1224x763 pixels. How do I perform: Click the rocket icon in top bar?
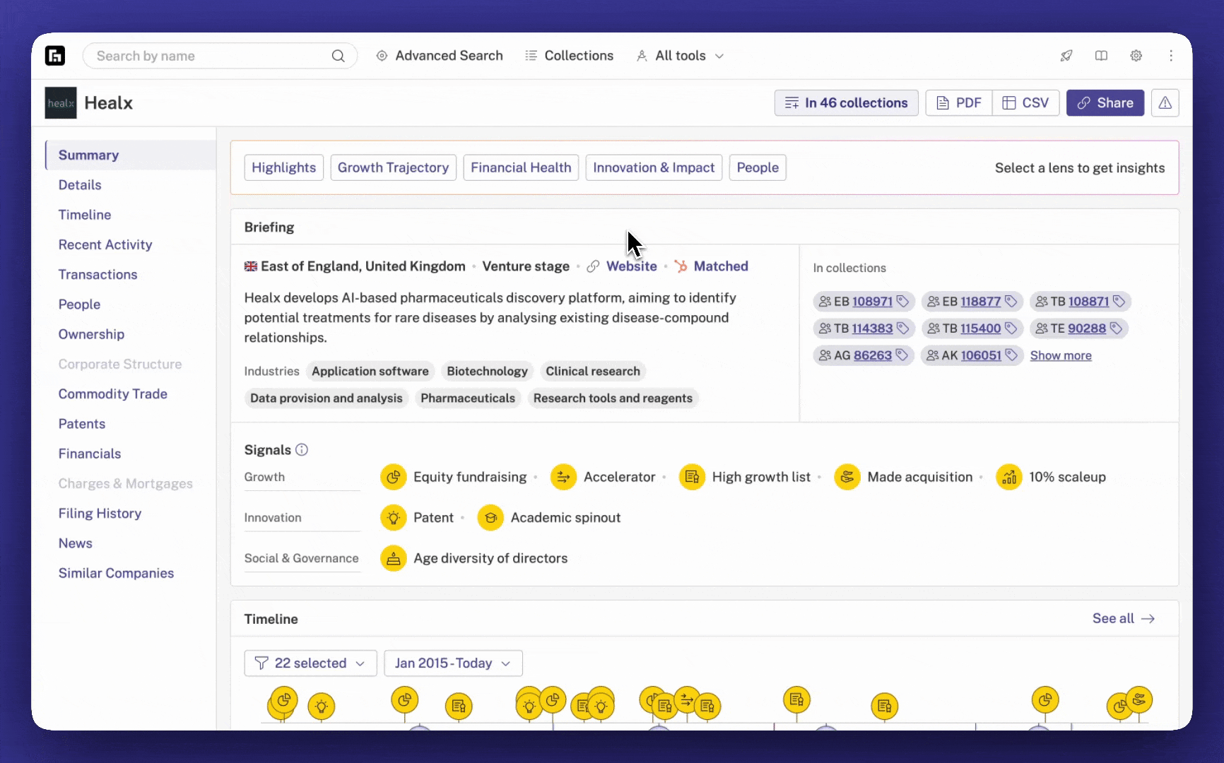coord(1066,56)
